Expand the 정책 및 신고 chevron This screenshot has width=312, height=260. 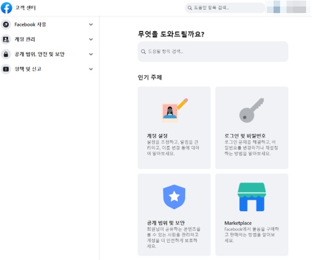tap(91, 69)
